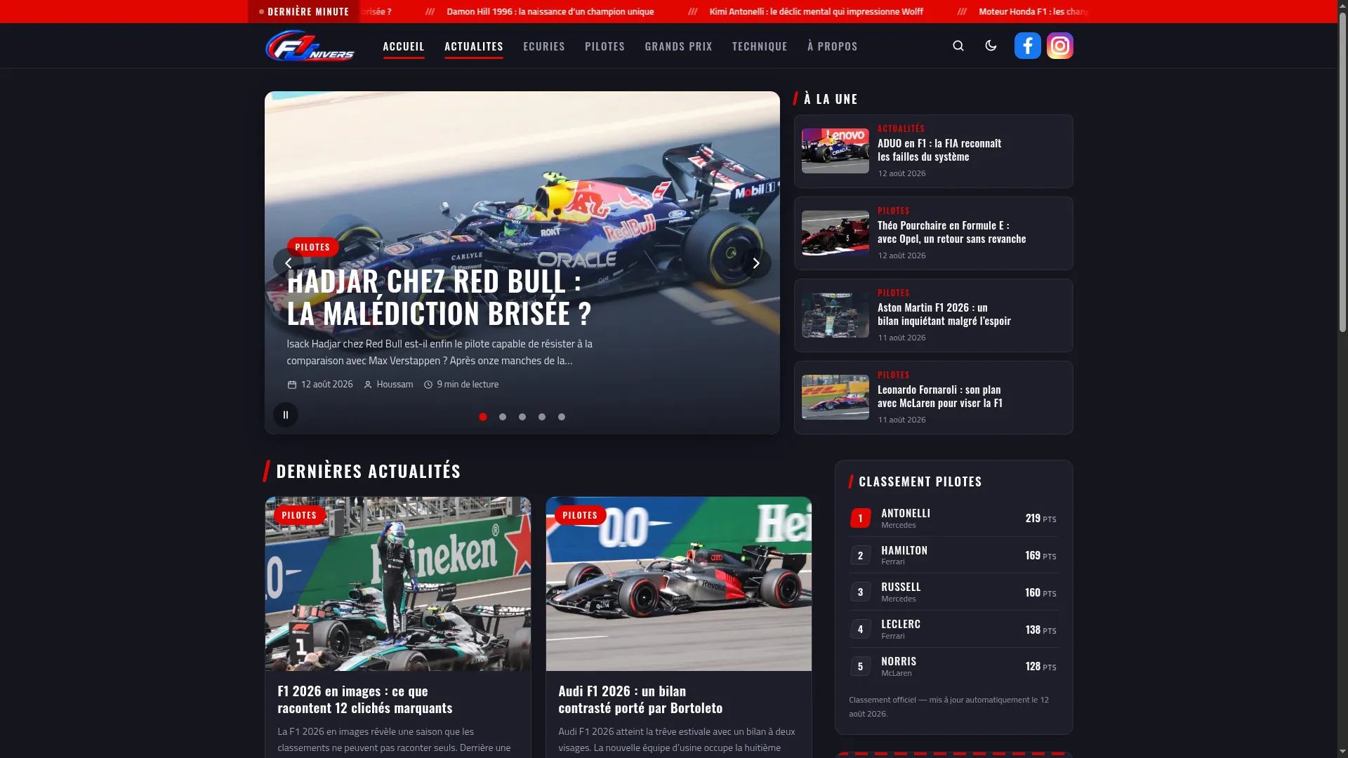Viewport: 1348px width, 758px height.
Task: Open the À PROPOS menu item
Action: (x=833, y=46)
